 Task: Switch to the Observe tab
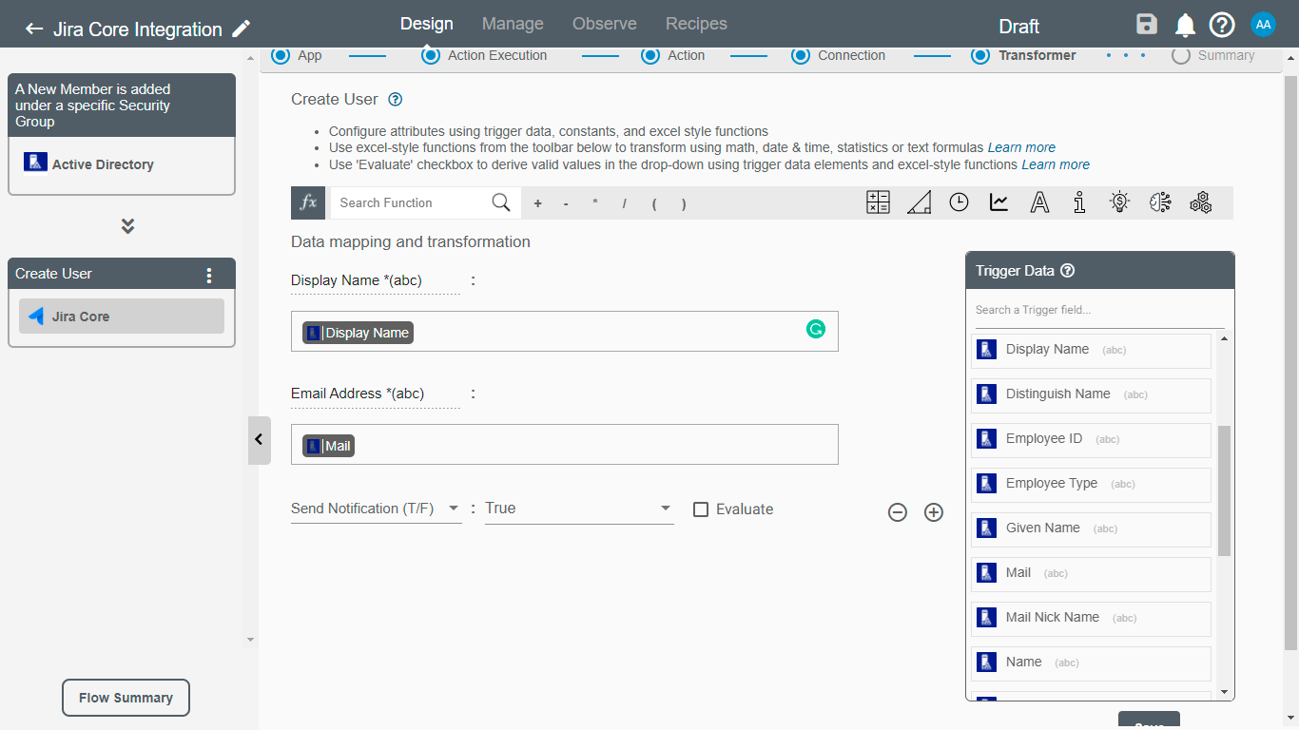click(x=605, y=24)
